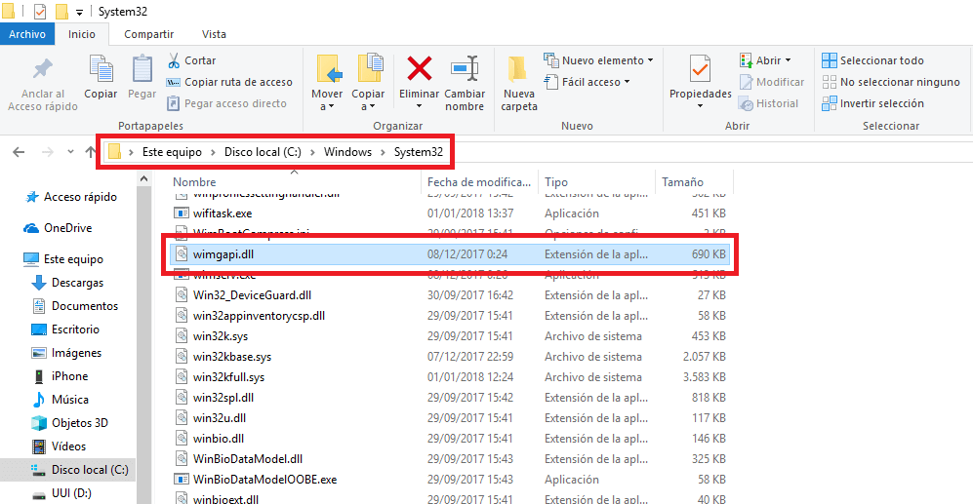Screen dimensions: 973x504
Task: Select the wimgapi.dll file
Action: 450,254
